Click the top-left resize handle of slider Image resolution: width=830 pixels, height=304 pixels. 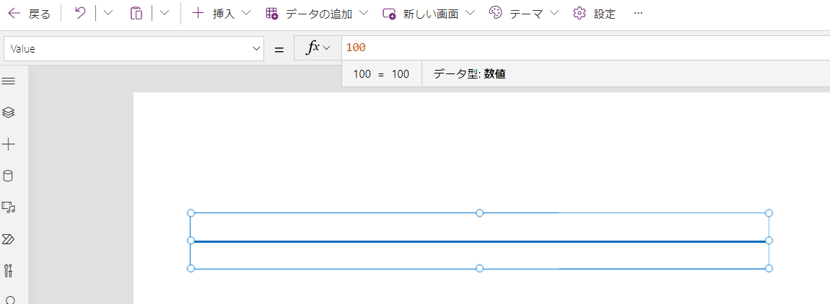click(x=191, y=213)
